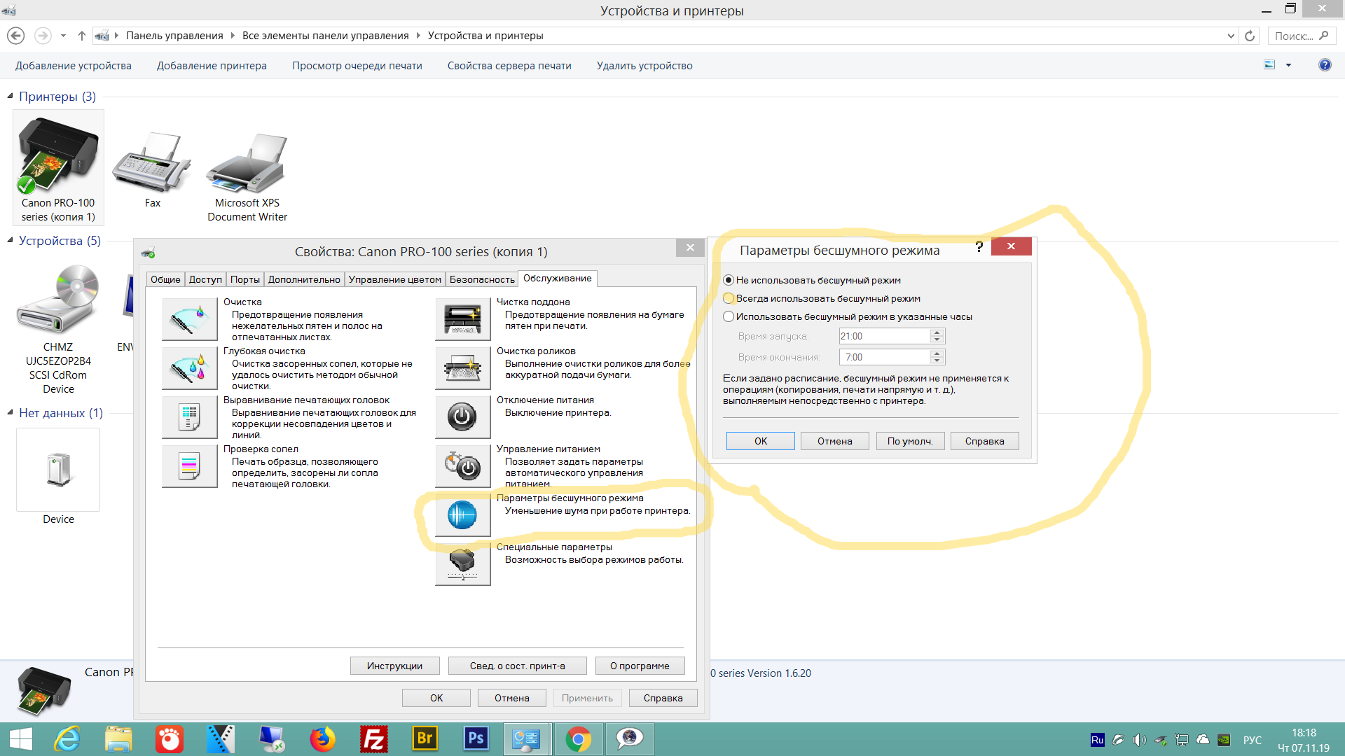Click the Deep Cleaning (Глубокая очистка) icon
Viewport: 1345px width, 756px height.
[190, 368]
